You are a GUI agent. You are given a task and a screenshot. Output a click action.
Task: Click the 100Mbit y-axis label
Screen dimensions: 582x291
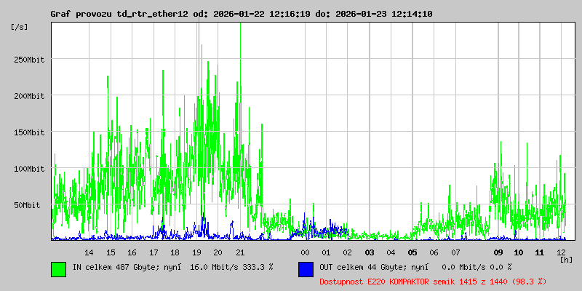(29, 169)
